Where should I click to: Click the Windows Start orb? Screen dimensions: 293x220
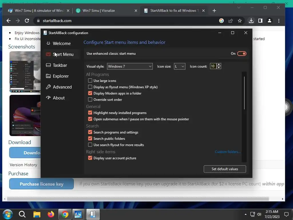(8, 214)
